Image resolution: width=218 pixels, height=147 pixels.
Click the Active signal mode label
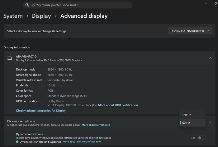tap(28, 75)
